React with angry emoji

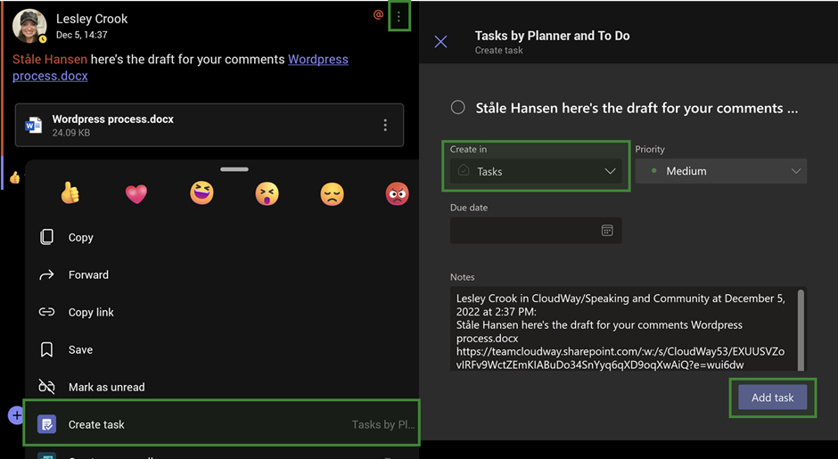pyautogui.click(x=397, y=193)
